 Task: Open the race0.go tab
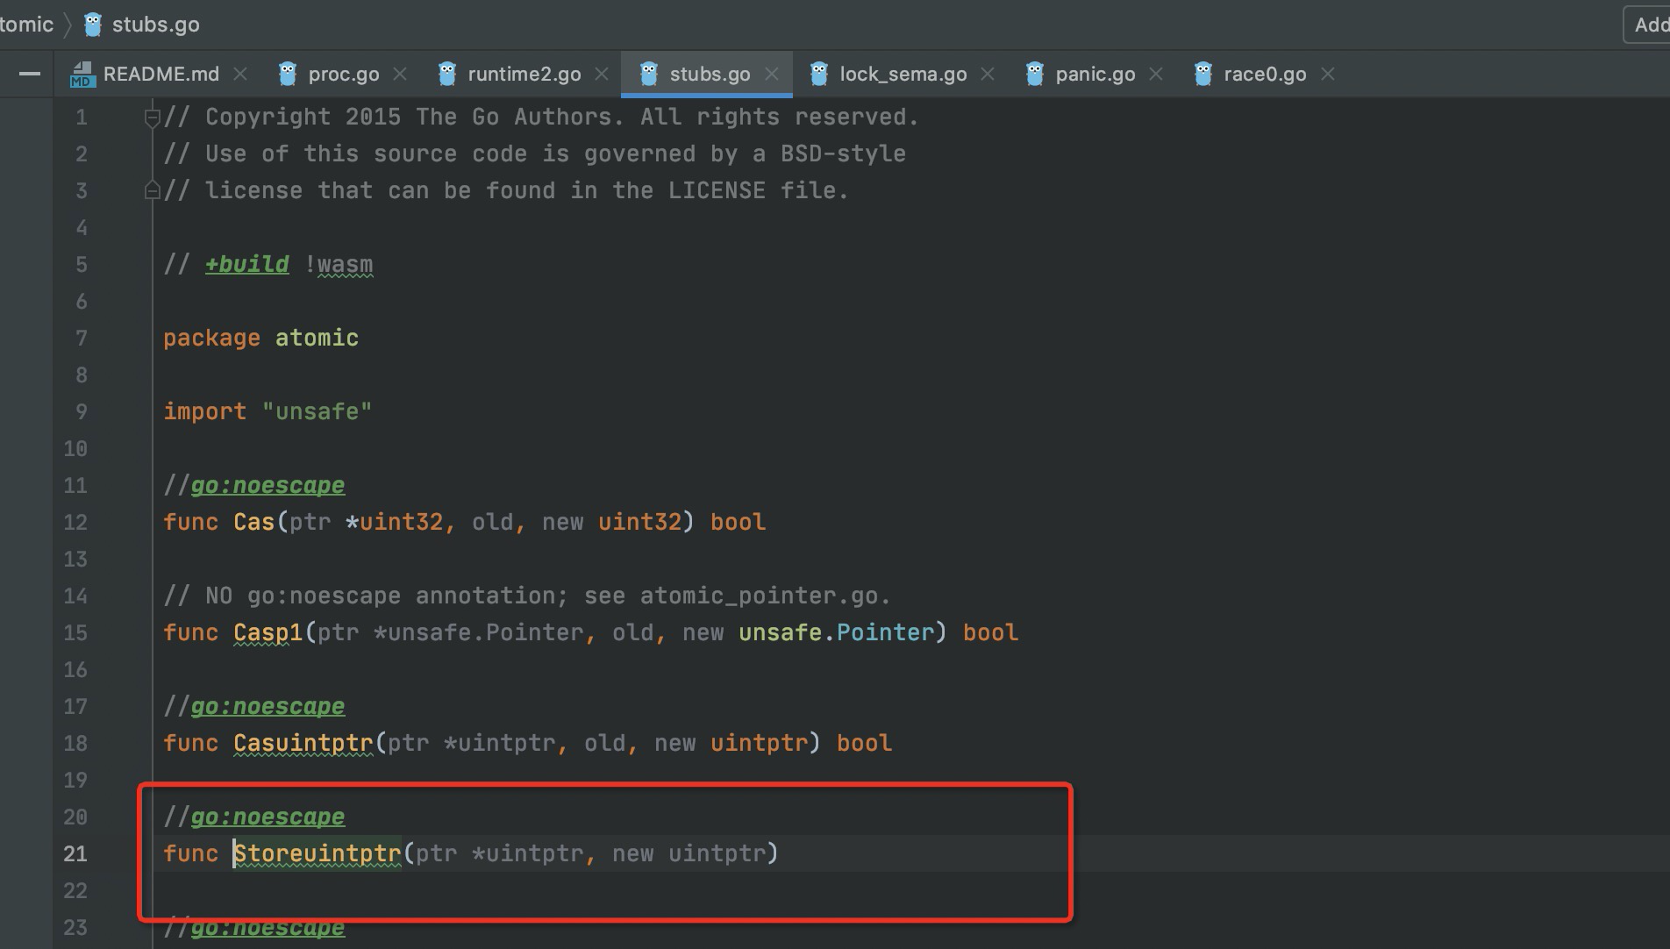pyautogui.click(x=1264, y=75)
